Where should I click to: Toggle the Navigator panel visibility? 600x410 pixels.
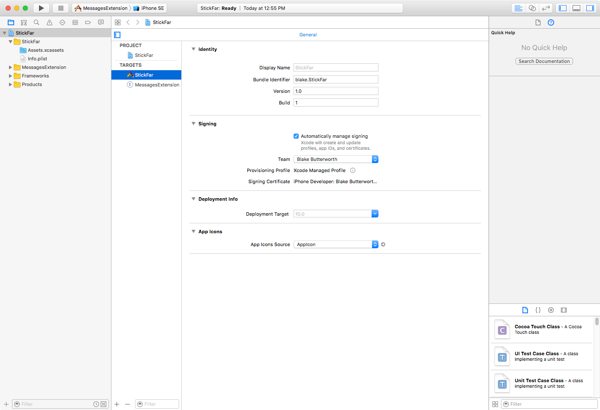coord(563,8)
